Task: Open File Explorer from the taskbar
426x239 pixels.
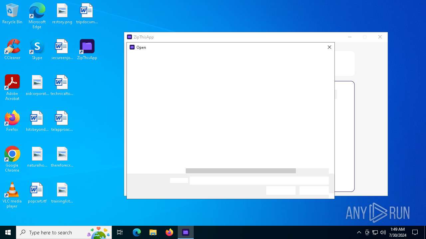Action: tap(153, 232)
